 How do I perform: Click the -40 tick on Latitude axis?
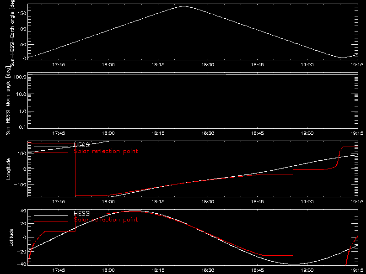click(21, 264)
